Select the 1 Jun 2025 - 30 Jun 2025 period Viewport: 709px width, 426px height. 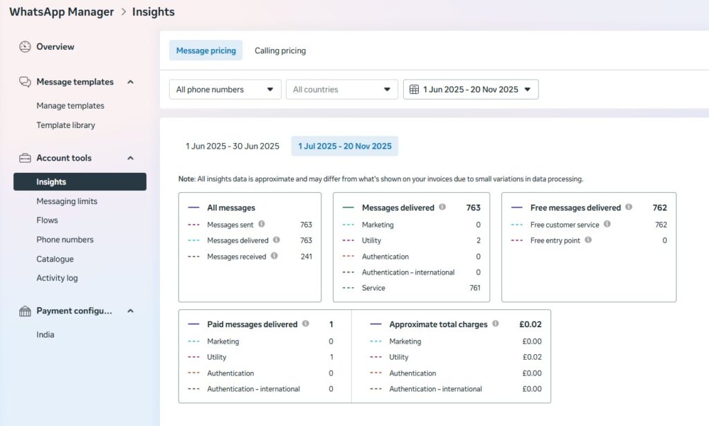coord(232,146)
